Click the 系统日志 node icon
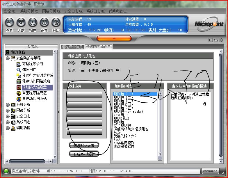 (x=13, y=122)
